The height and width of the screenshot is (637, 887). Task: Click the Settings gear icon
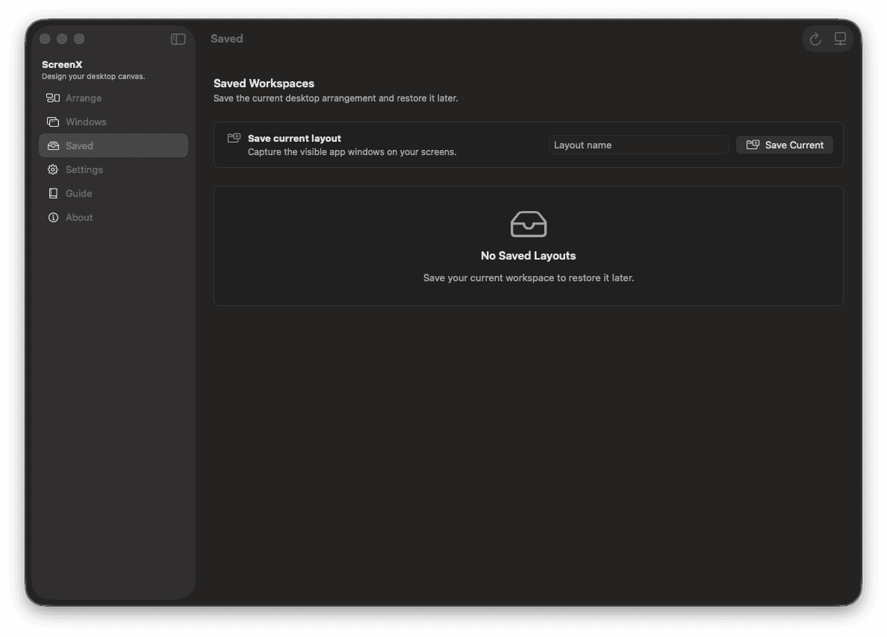pyautogui.click(x=53, y=169)
